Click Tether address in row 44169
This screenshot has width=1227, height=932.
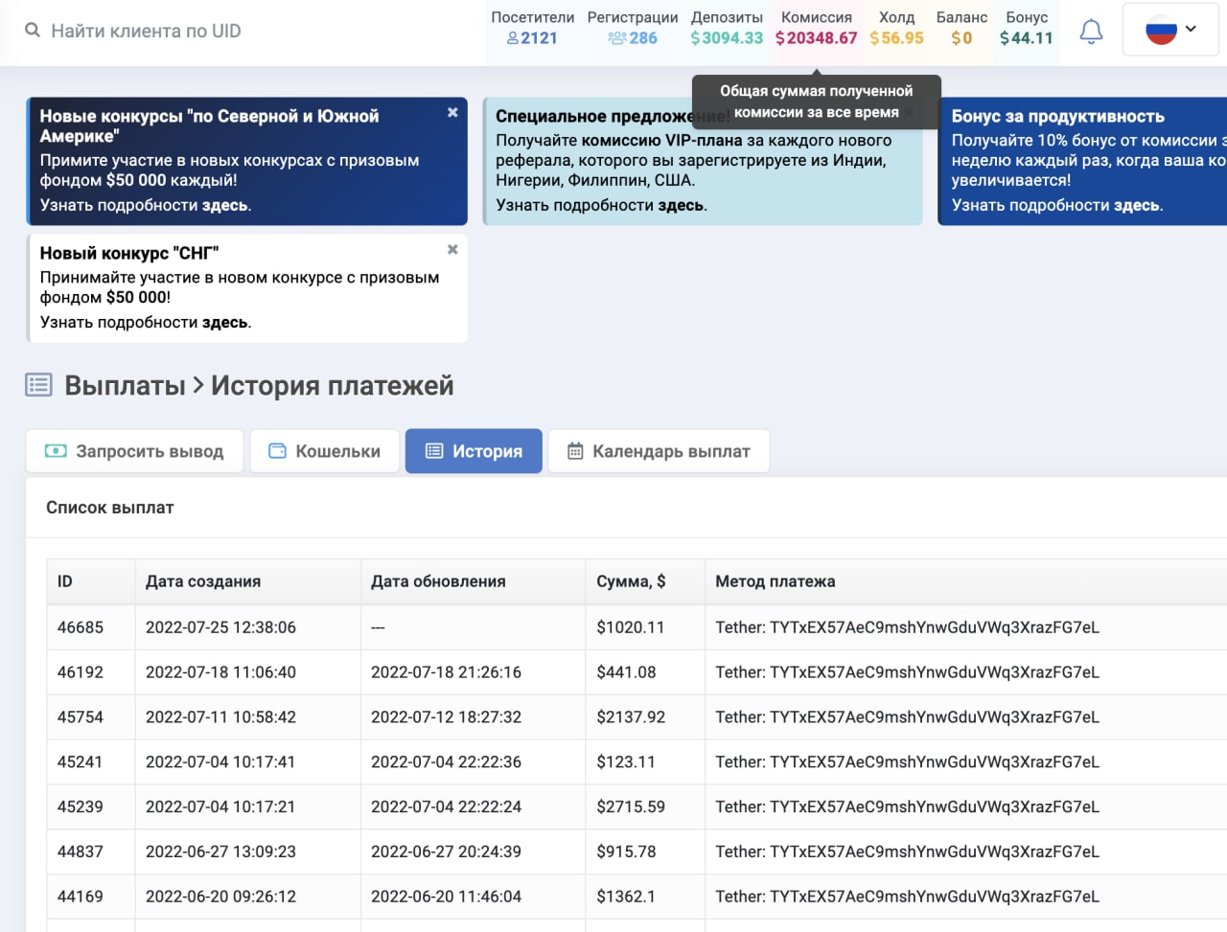point(907,897)
